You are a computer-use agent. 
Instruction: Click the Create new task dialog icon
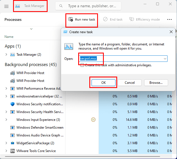point(65,32)
